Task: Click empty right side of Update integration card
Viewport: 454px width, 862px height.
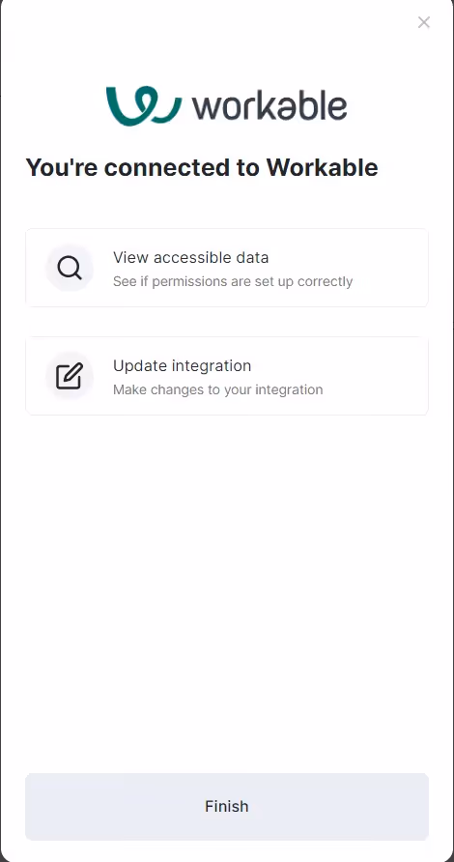Action: [380, 376]
